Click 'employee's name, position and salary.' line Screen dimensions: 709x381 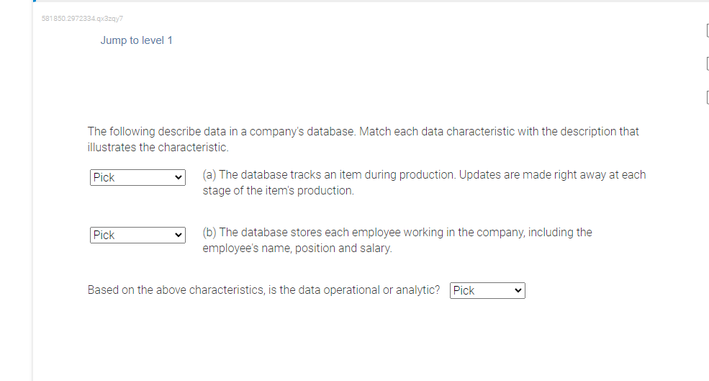pyautogui.click(x=297, y=248)
